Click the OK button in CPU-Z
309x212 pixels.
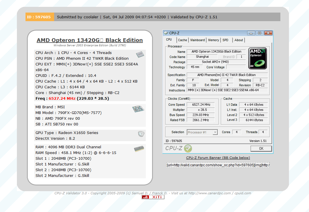(261, 149)
